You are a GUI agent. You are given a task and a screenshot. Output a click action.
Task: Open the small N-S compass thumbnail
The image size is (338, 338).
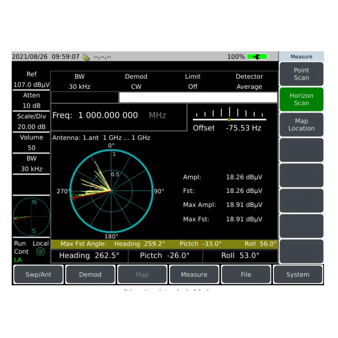pos(32,217)
